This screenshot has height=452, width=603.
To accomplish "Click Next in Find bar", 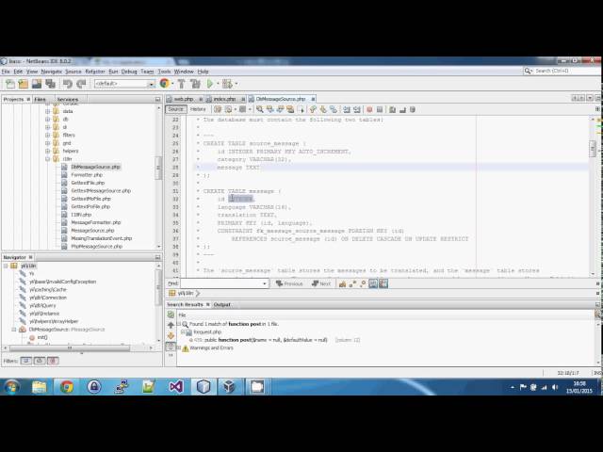I will click(321, 283).
